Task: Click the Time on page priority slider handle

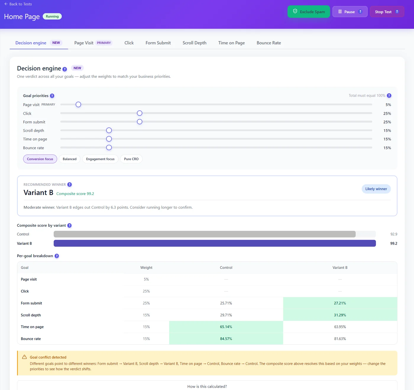Action: point(109,139)
